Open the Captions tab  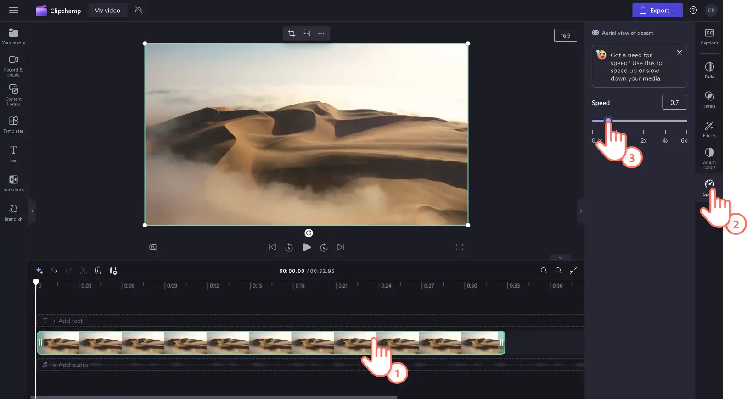click(709, 36)
